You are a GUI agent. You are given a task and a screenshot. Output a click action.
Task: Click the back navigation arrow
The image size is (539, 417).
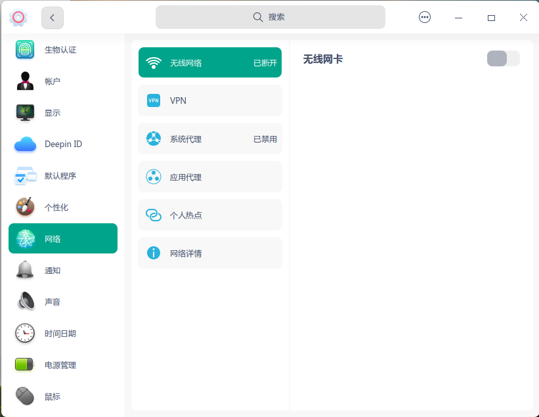coord(53,18)
